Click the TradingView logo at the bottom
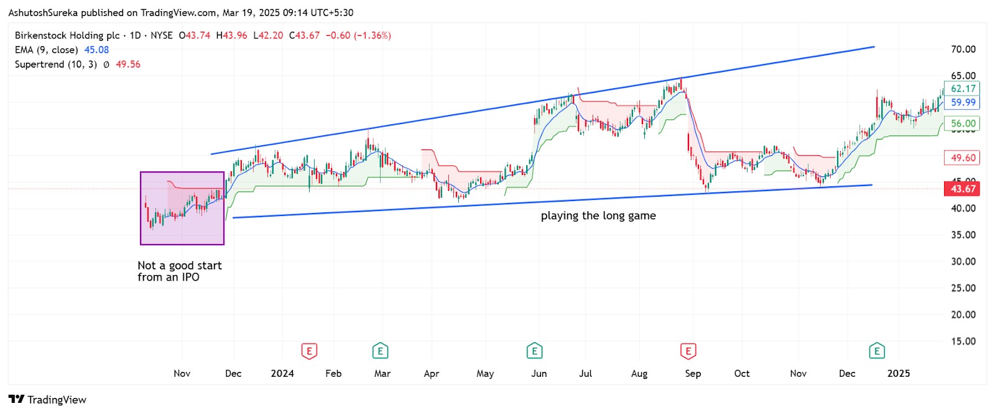 point(47,399)
